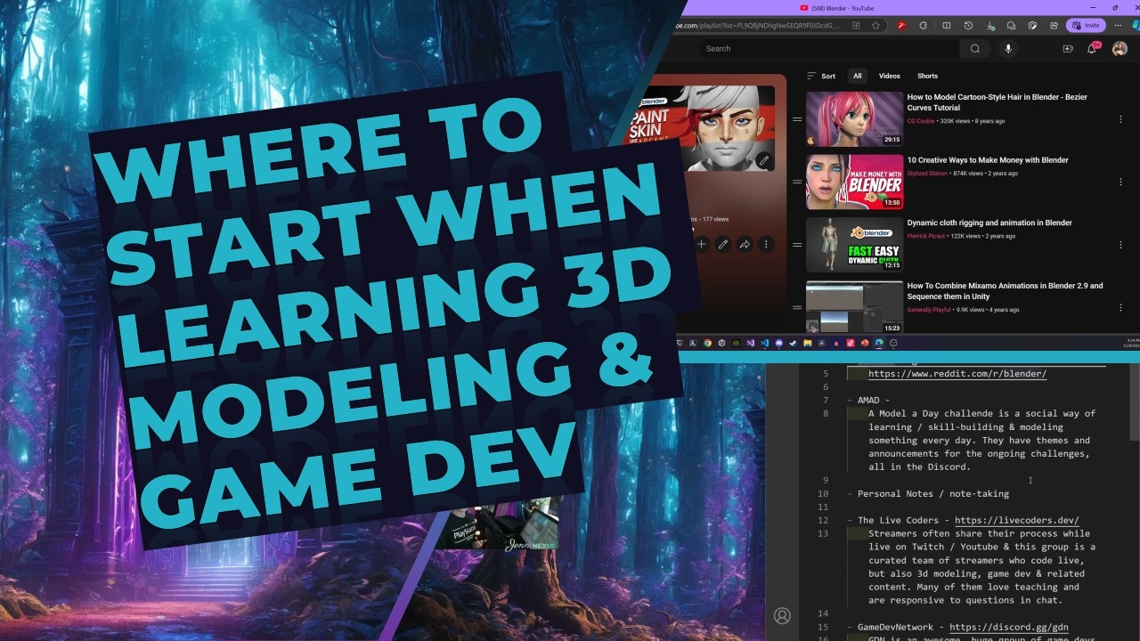Click title 'How to Model Cartoon-Style Hair in Blender'
1140x641 pixels.
point(997,102)
